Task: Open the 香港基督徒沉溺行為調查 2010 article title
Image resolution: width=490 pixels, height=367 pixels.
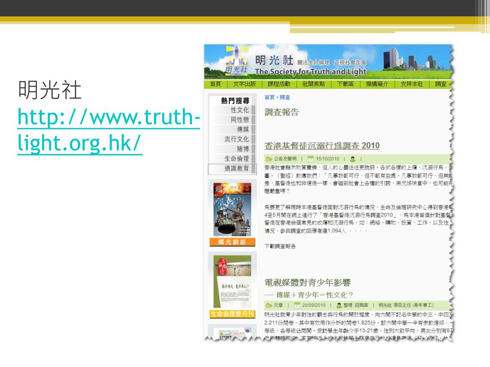Action: (x=322, y=146)
